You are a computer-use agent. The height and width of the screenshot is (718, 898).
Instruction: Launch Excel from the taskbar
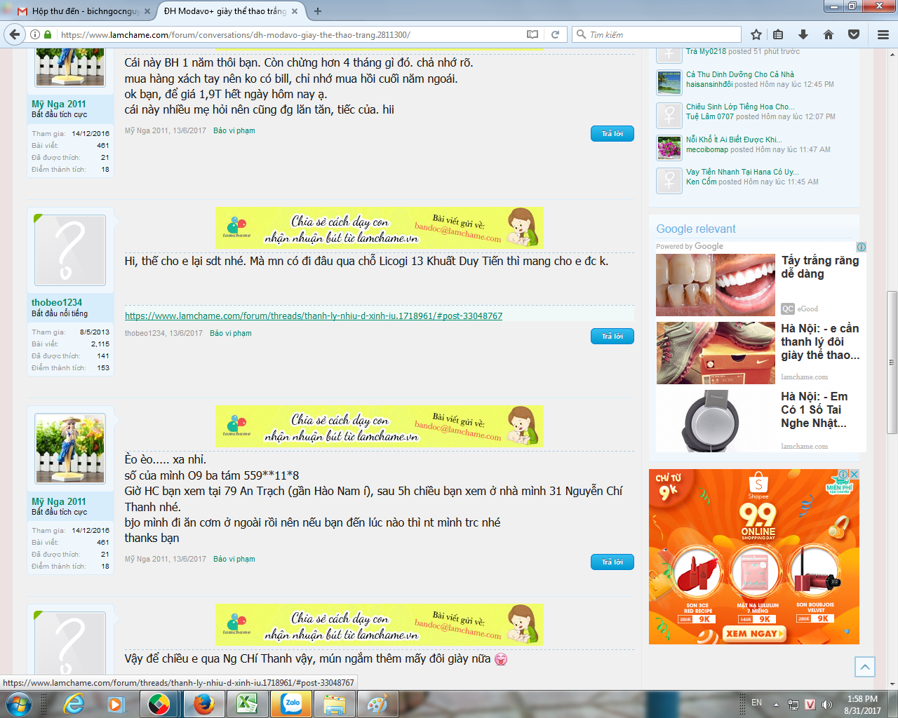coord(247,704)
